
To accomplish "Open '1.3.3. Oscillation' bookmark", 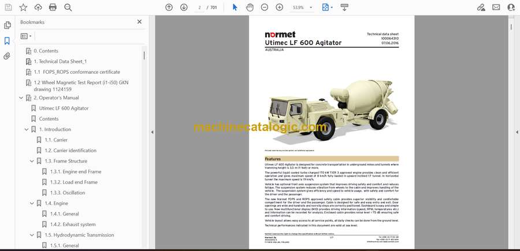I will (68, 193).
